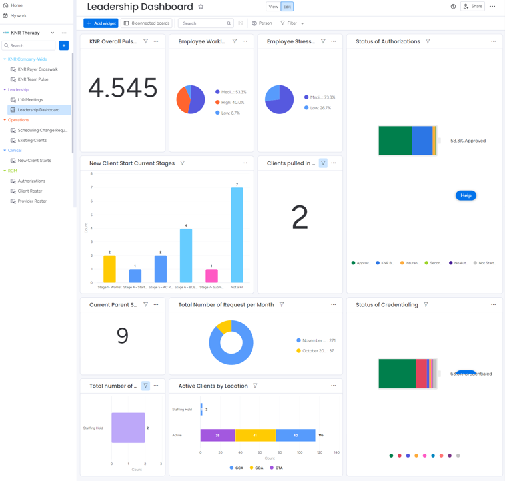Click the filter icon on KNR Overall Pulse widget
The image size is (505, 481).
pyautogui.click(x=145, y=41)
